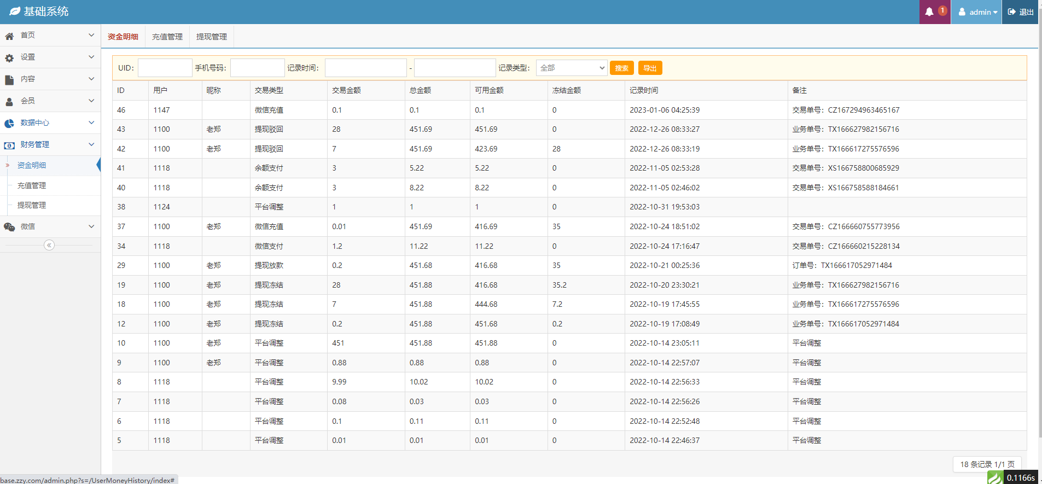
Task: Open the 记录类型 dropdown
Action: click(571, 68)
